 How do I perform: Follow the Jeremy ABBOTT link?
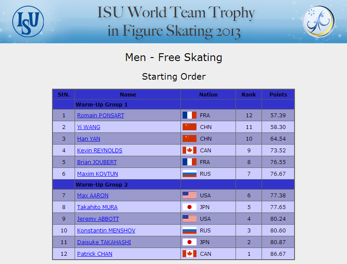tap(98, 219)
